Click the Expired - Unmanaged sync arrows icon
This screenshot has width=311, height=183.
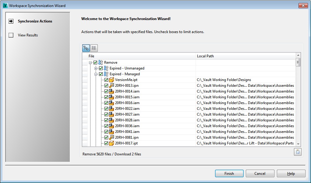(106, 68)
